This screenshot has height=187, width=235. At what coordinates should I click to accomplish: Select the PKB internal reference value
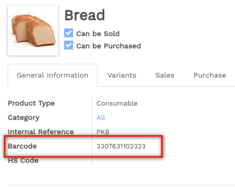(x=103, y=132)
